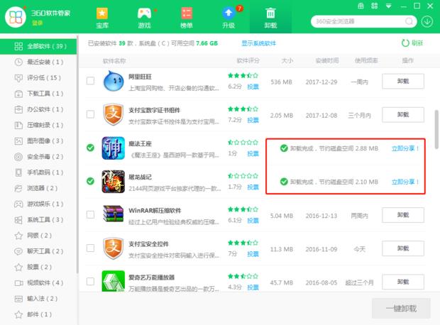Uninstall WinRAR with 卸载 button

[403, 215]
